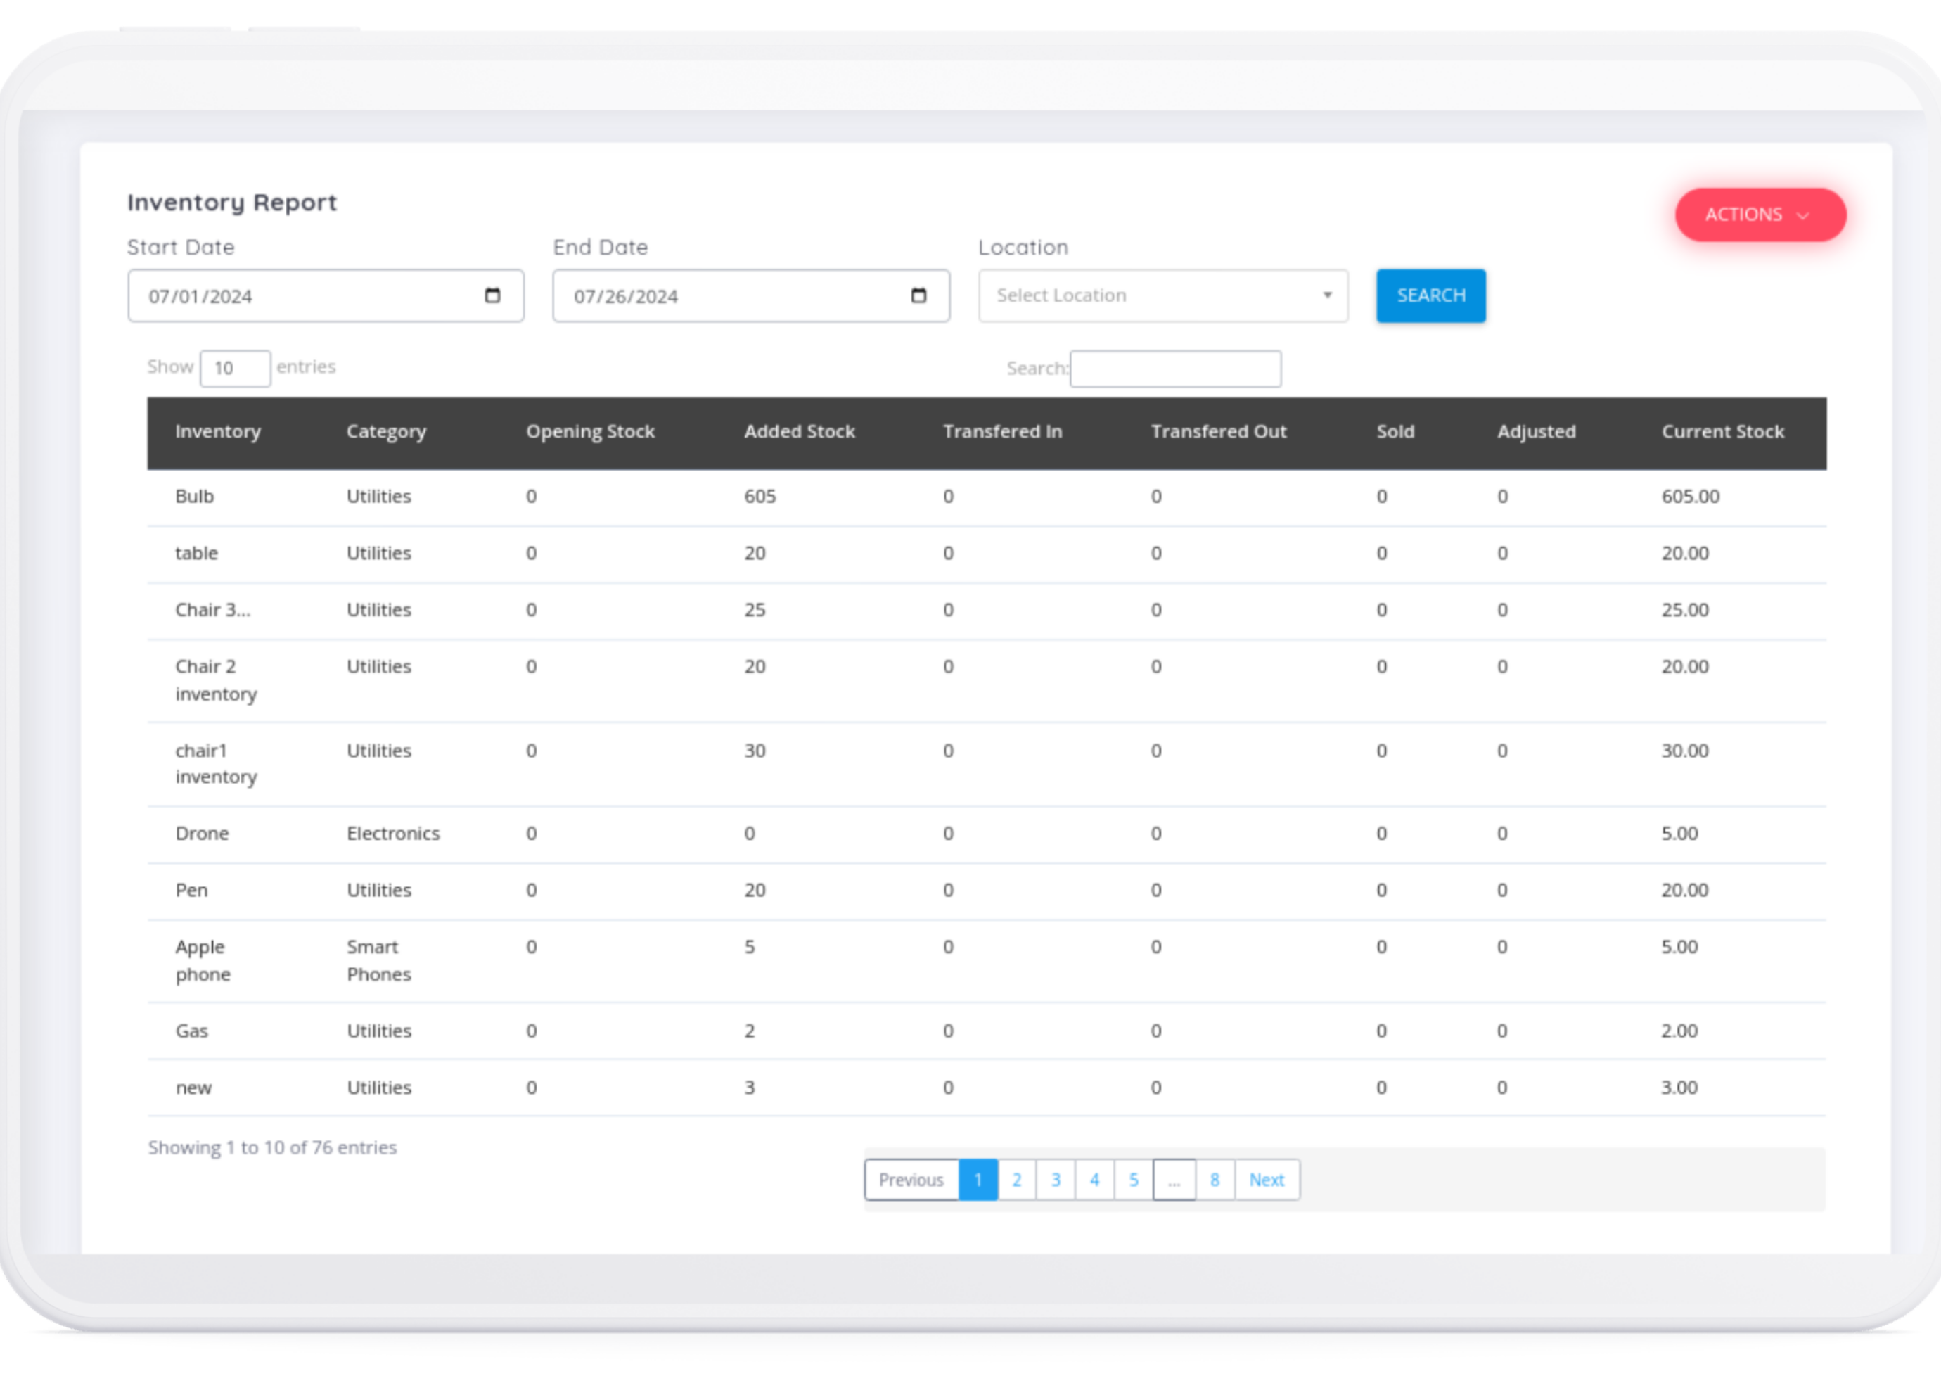Viewport: 1941px width, 1376px height.
Task: Select the Start Date input field
Action: 305,297
